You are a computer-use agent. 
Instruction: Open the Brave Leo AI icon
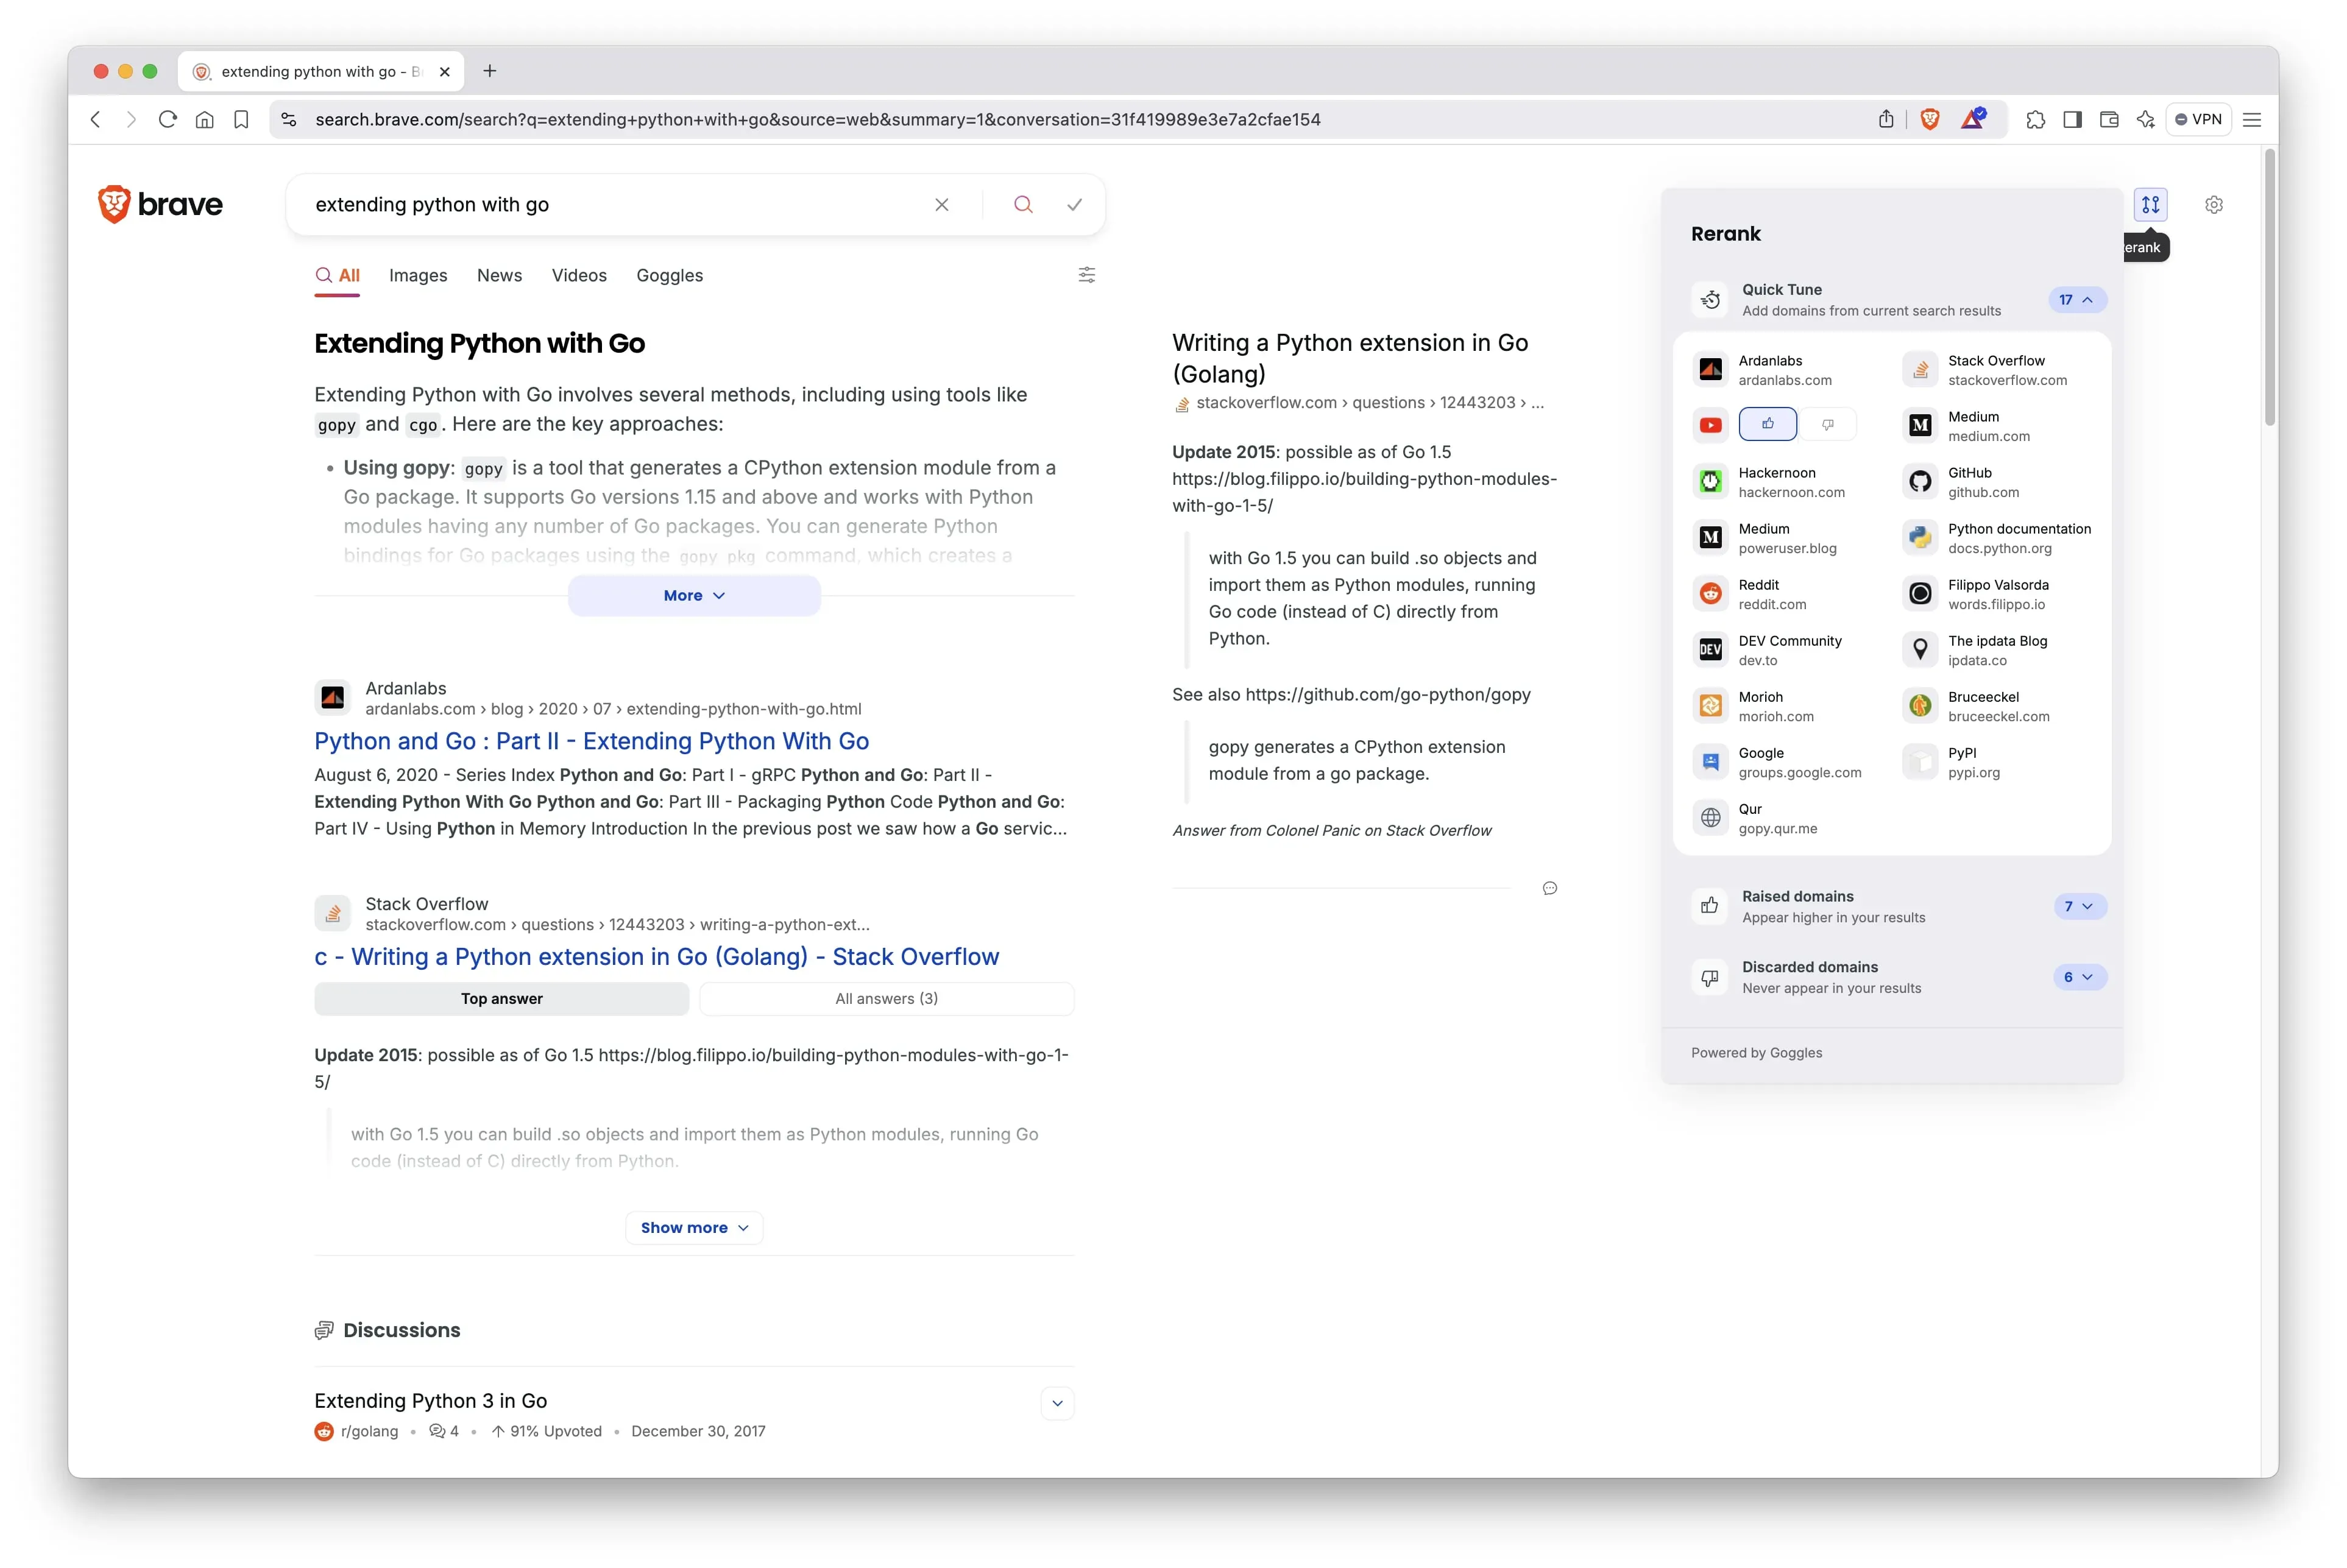(2145, 119)
